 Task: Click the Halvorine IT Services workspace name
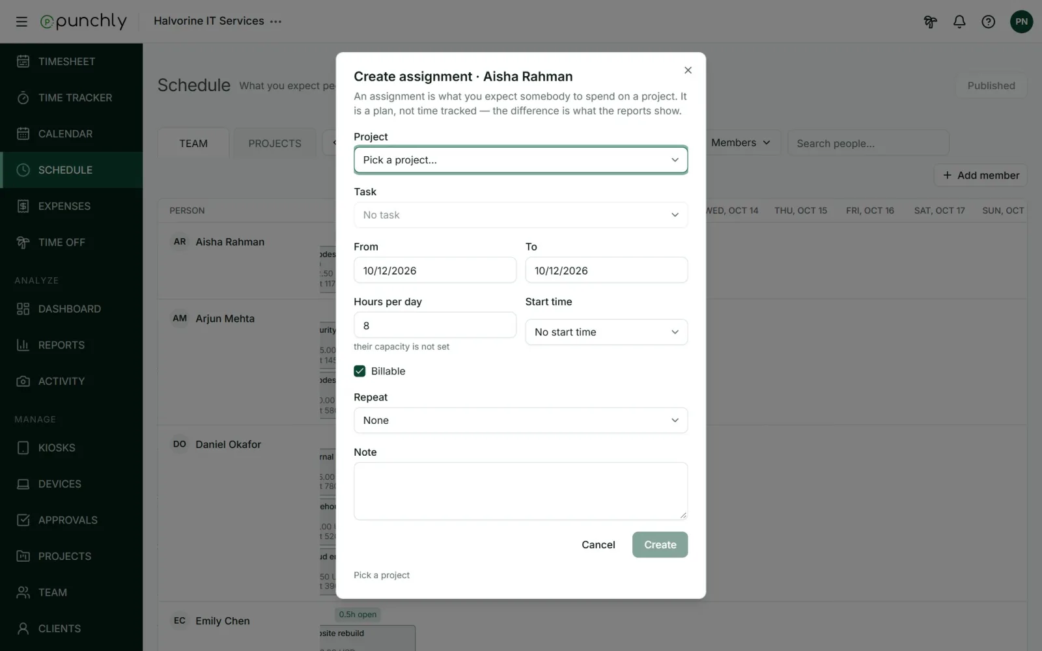point(209,21)
